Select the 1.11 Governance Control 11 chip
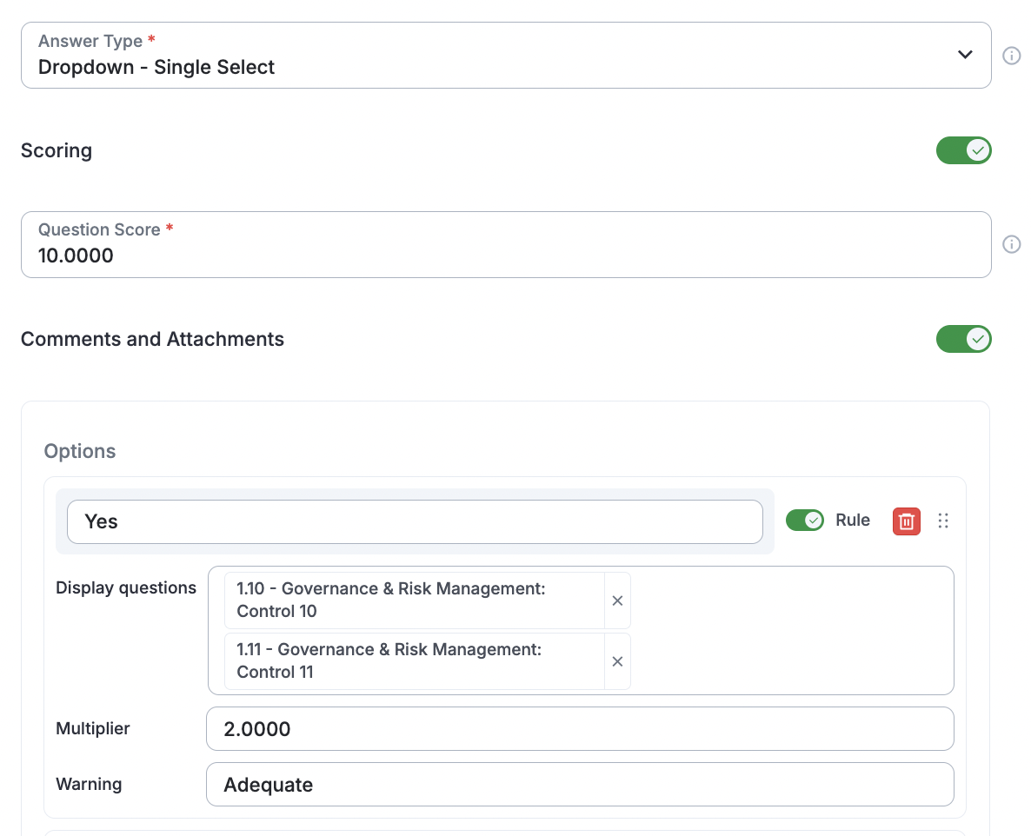Screen dimensions: 1031x836 (414, 661)
